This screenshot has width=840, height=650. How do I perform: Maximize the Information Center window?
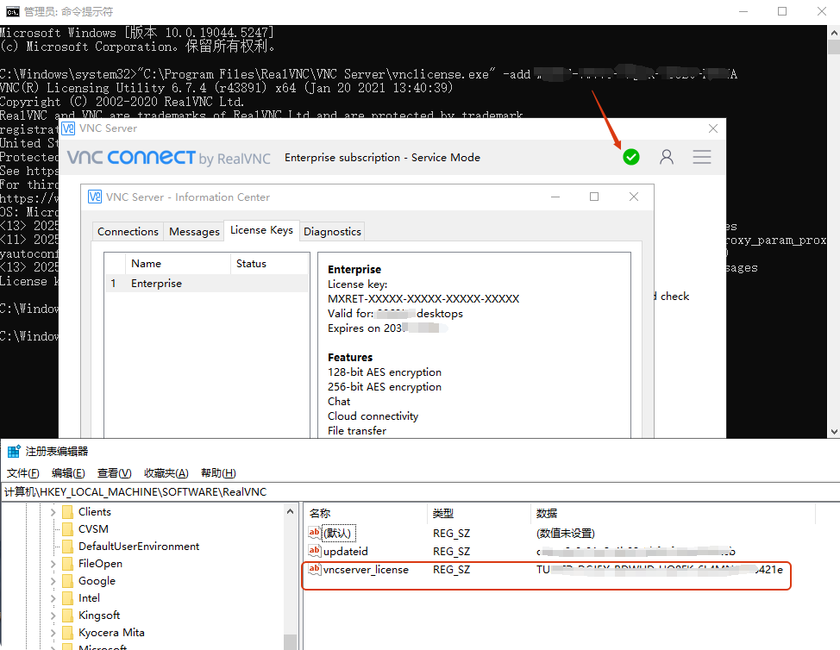[594, 197]
